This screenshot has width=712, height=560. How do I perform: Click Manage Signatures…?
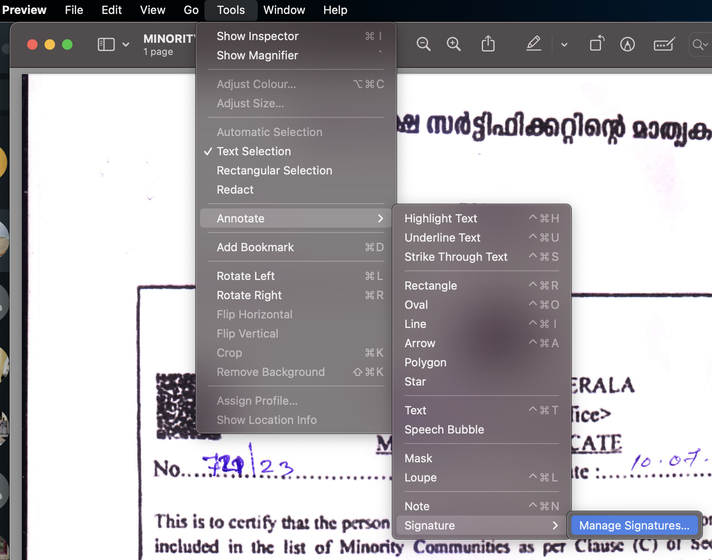click(x=634, y=526)
